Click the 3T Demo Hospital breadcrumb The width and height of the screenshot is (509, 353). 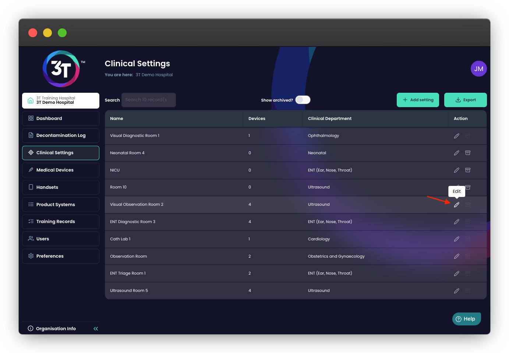point(154,75)
